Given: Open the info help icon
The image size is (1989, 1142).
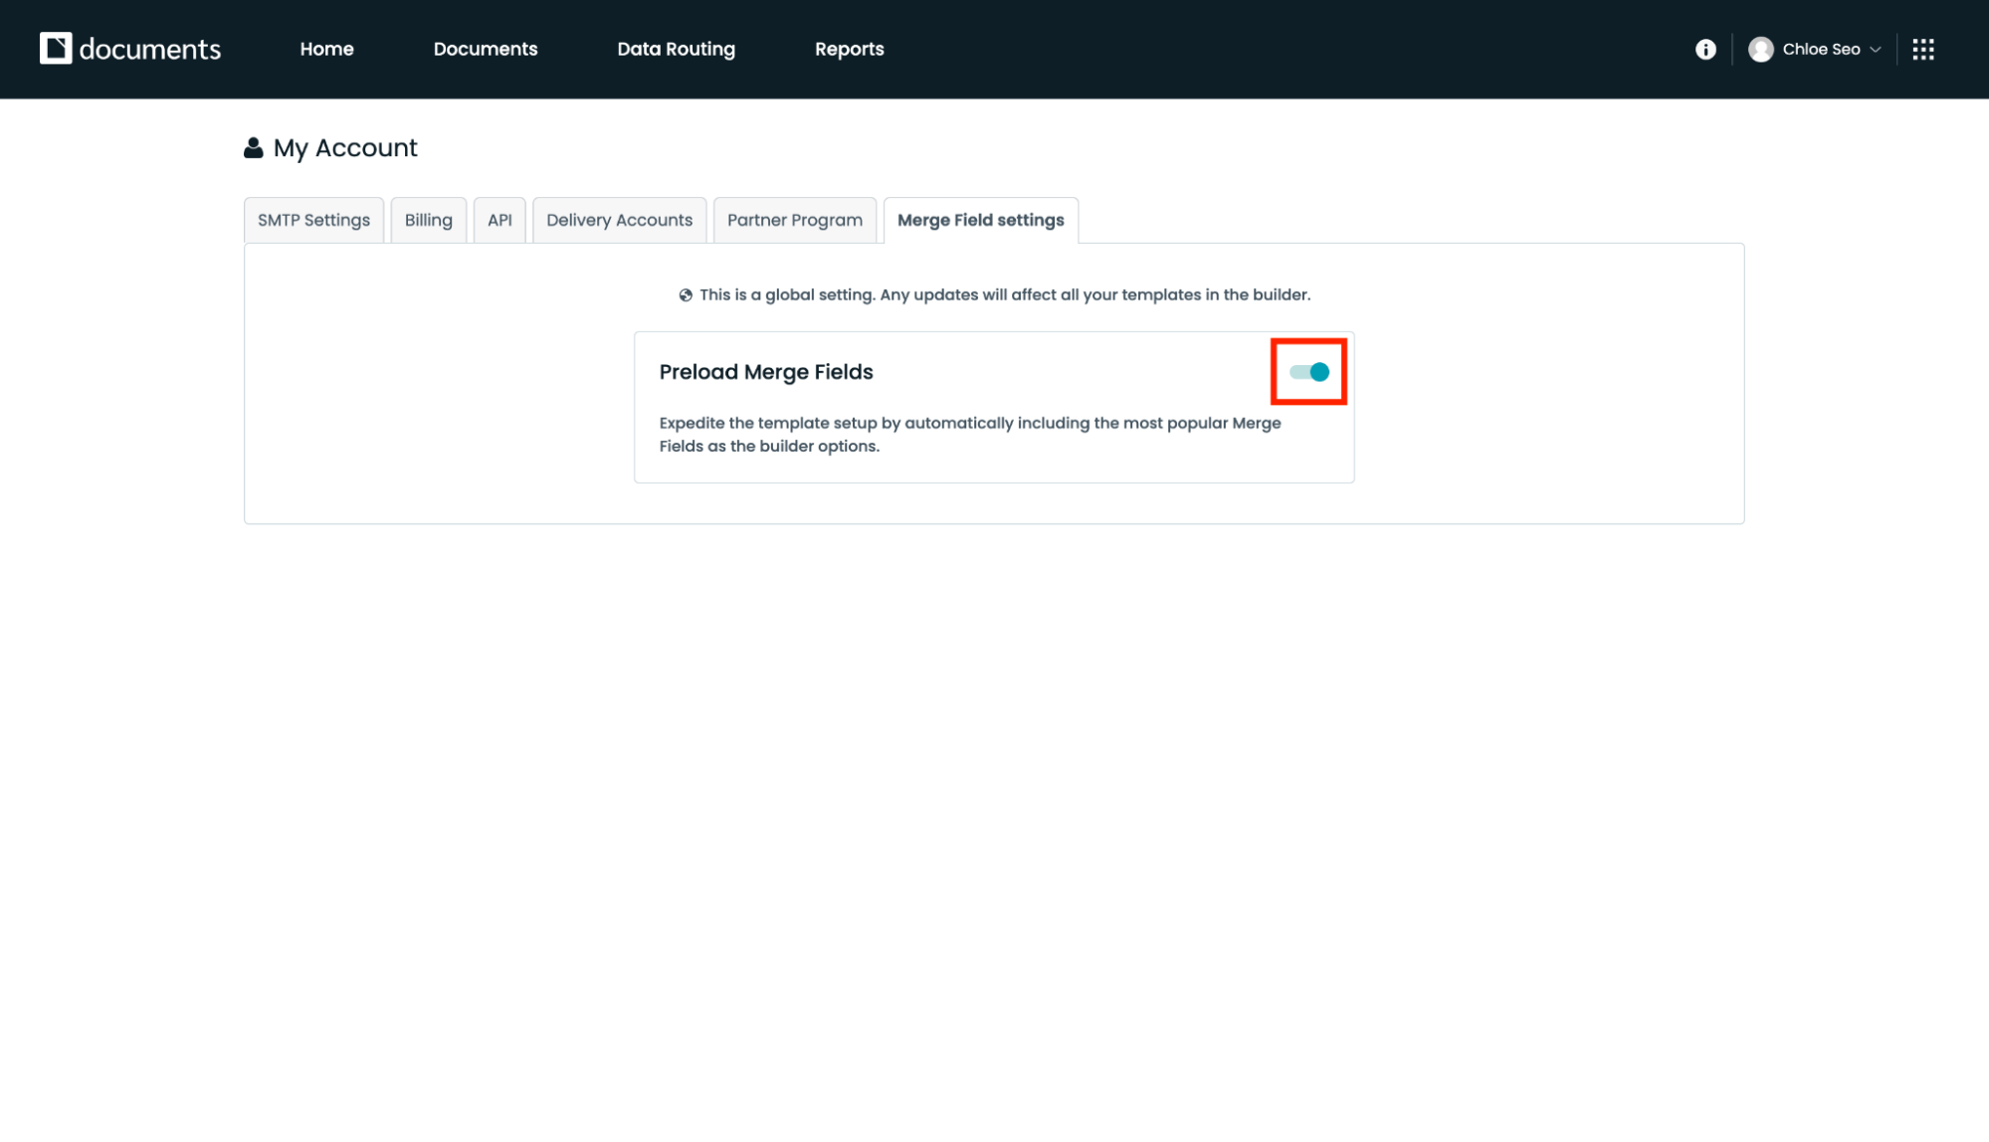Looking at the screenshot, I should [x=1705, y=49].
